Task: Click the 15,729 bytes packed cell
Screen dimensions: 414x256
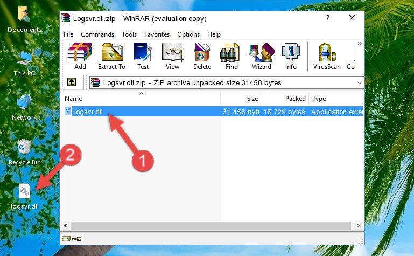Action: (x=284, y=112)
